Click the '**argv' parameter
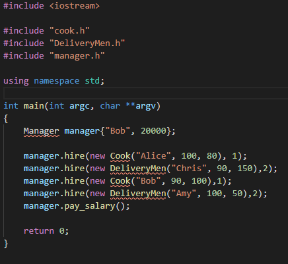This screenshot has width=288, height=264. click(x=141, y=106)
